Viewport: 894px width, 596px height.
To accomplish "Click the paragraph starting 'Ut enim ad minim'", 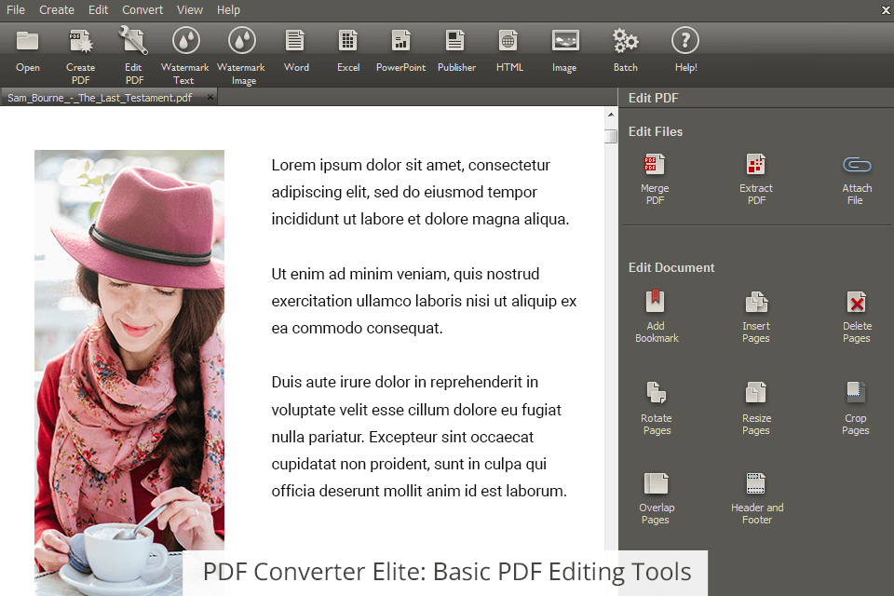I will (425, 301).
